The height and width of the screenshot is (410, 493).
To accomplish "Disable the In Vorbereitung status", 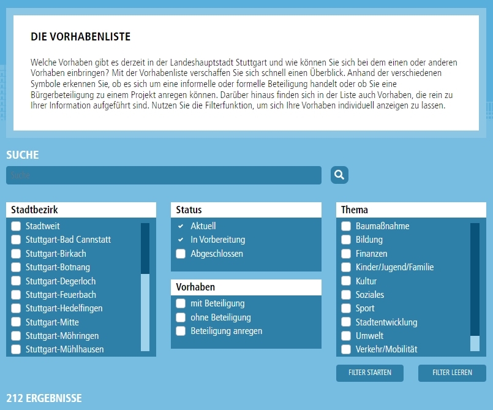I will [x=181, y=240].
